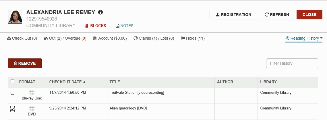Screen dimensions: 327x120
Task: Click the red Remove button
Action: pyautogui.click(x=25, y=63)
